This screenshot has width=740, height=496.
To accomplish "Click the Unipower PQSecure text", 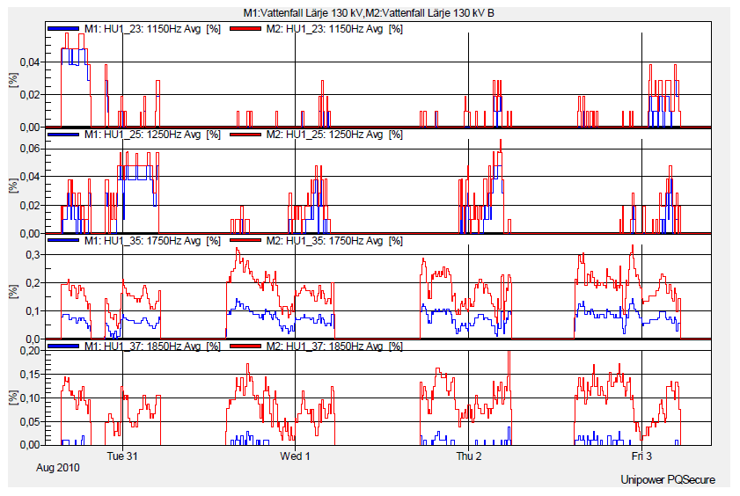I will pos(667,480).
